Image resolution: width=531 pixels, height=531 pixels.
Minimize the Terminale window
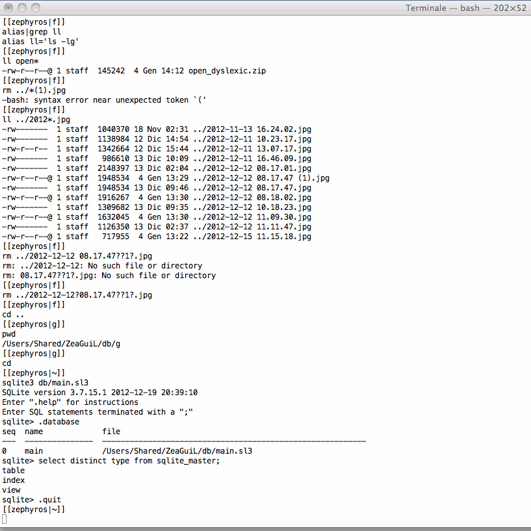(21, 8)
